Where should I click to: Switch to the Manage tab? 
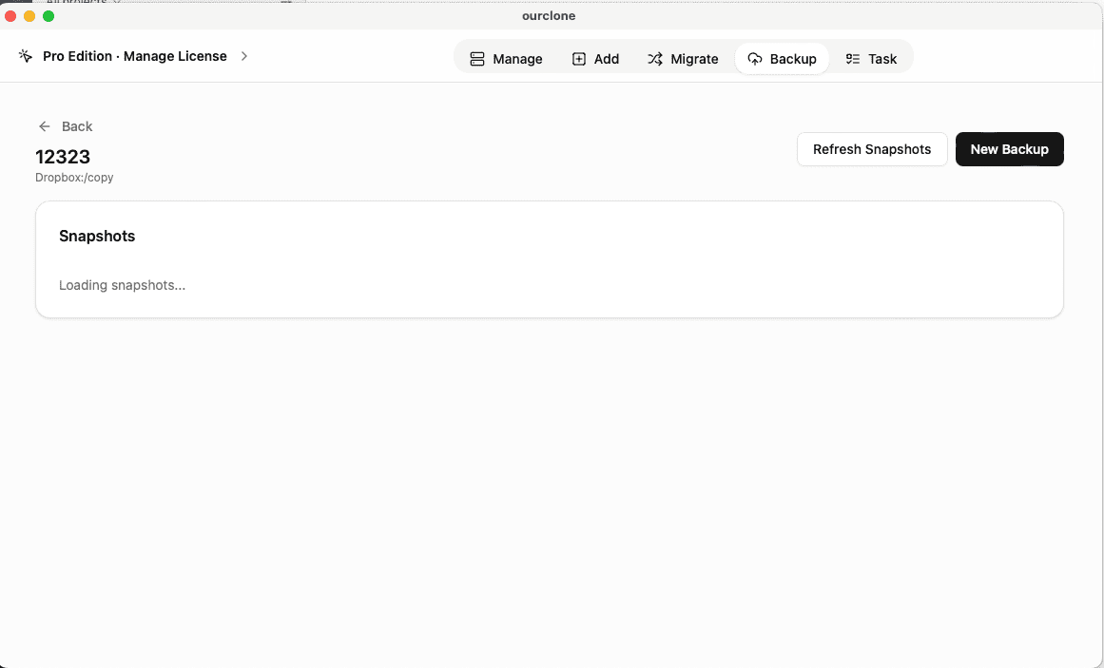point(517,59)
